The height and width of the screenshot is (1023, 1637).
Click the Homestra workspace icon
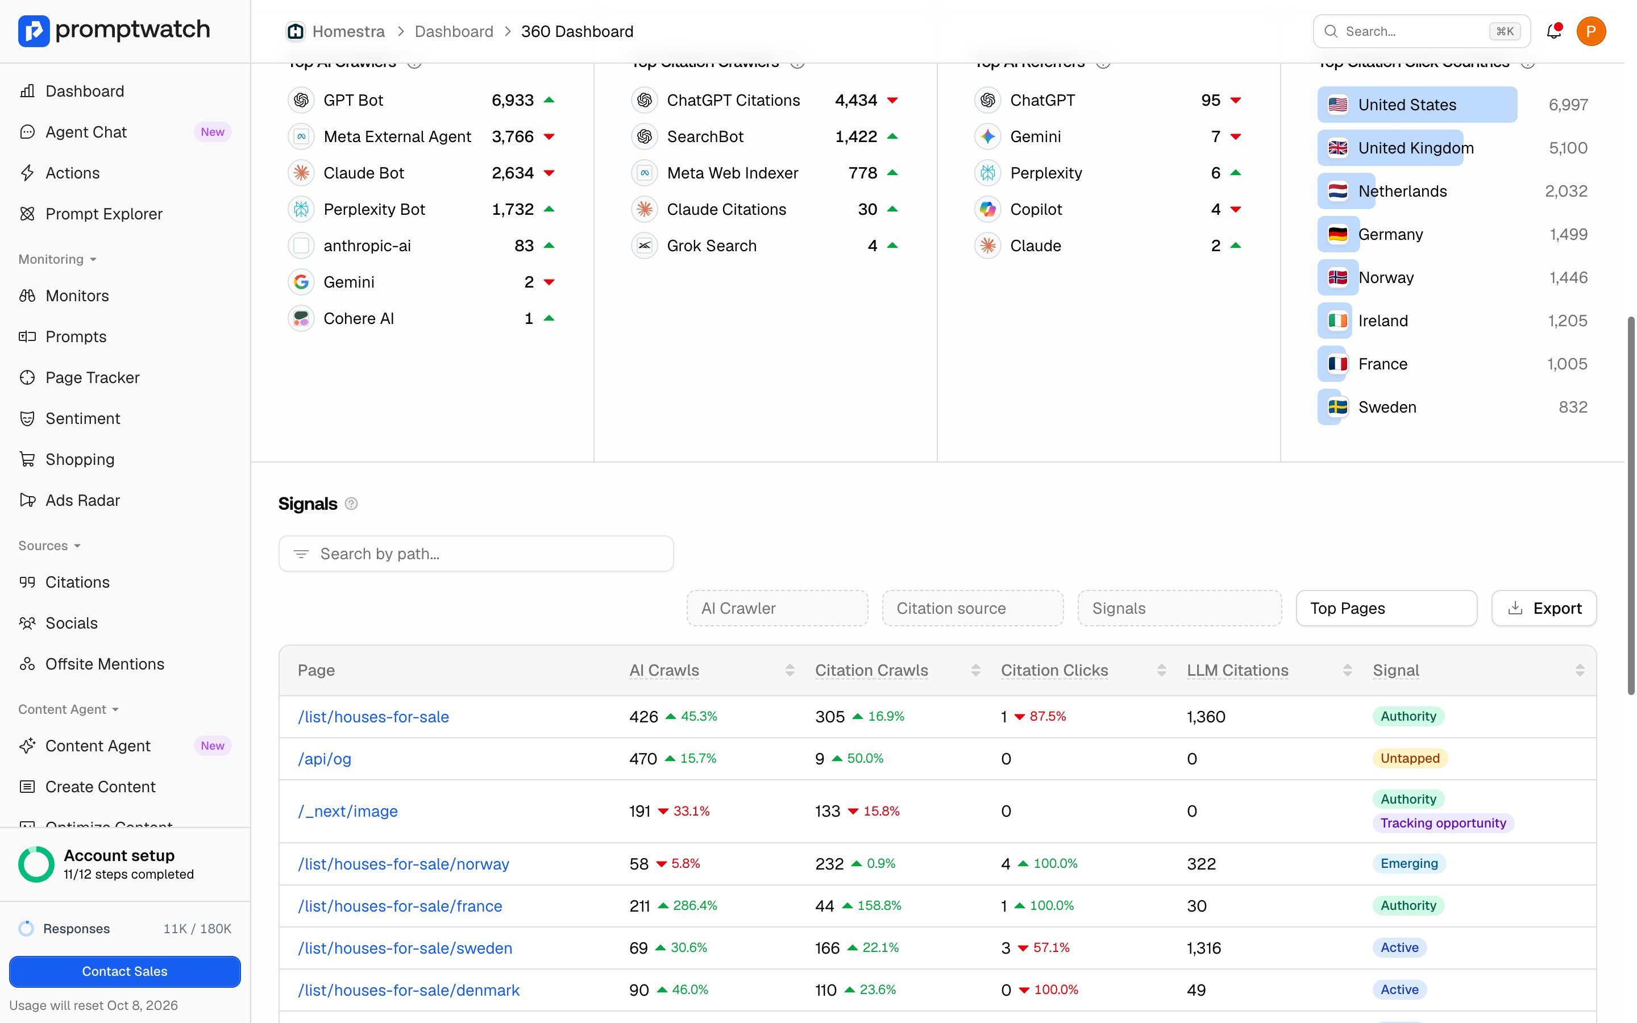[296, 31]
